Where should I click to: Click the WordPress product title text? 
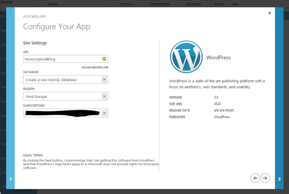click(219, 58)
